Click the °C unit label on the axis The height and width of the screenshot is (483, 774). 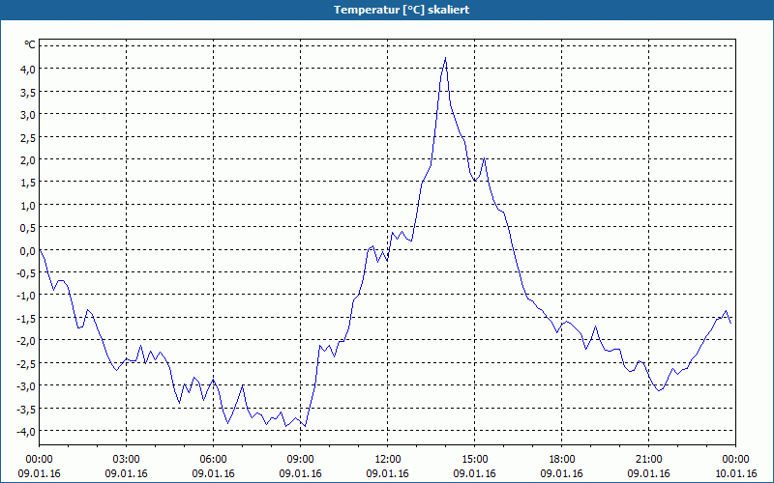click(x=30, y=45)
